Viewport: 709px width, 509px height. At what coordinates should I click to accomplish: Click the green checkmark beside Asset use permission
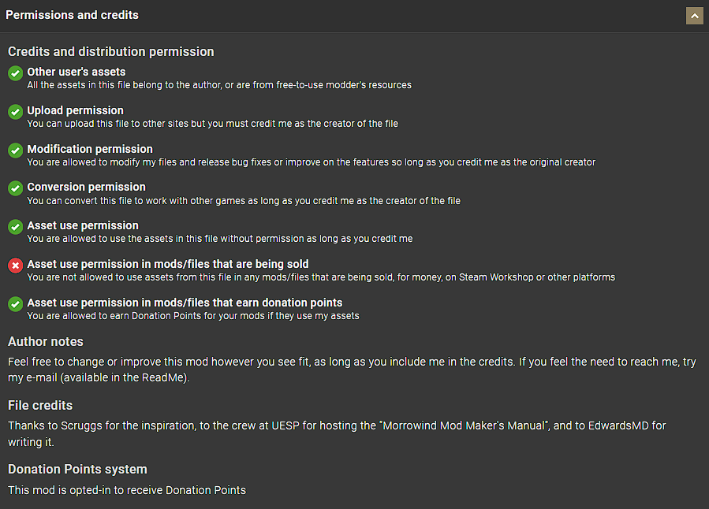tap(15, 227)
